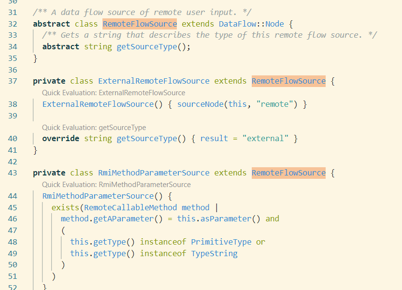Click line number 45 in the gutter
This screenshot has height=290, width=402.
pos(12,207)
